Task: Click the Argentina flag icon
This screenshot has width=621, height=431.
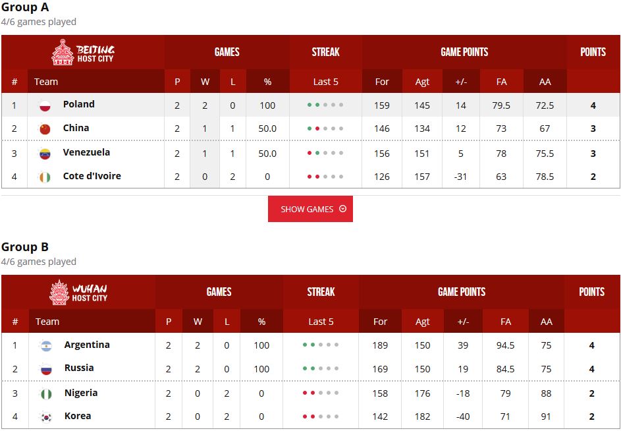Action: pyautogui.click(x=46, y=346)
